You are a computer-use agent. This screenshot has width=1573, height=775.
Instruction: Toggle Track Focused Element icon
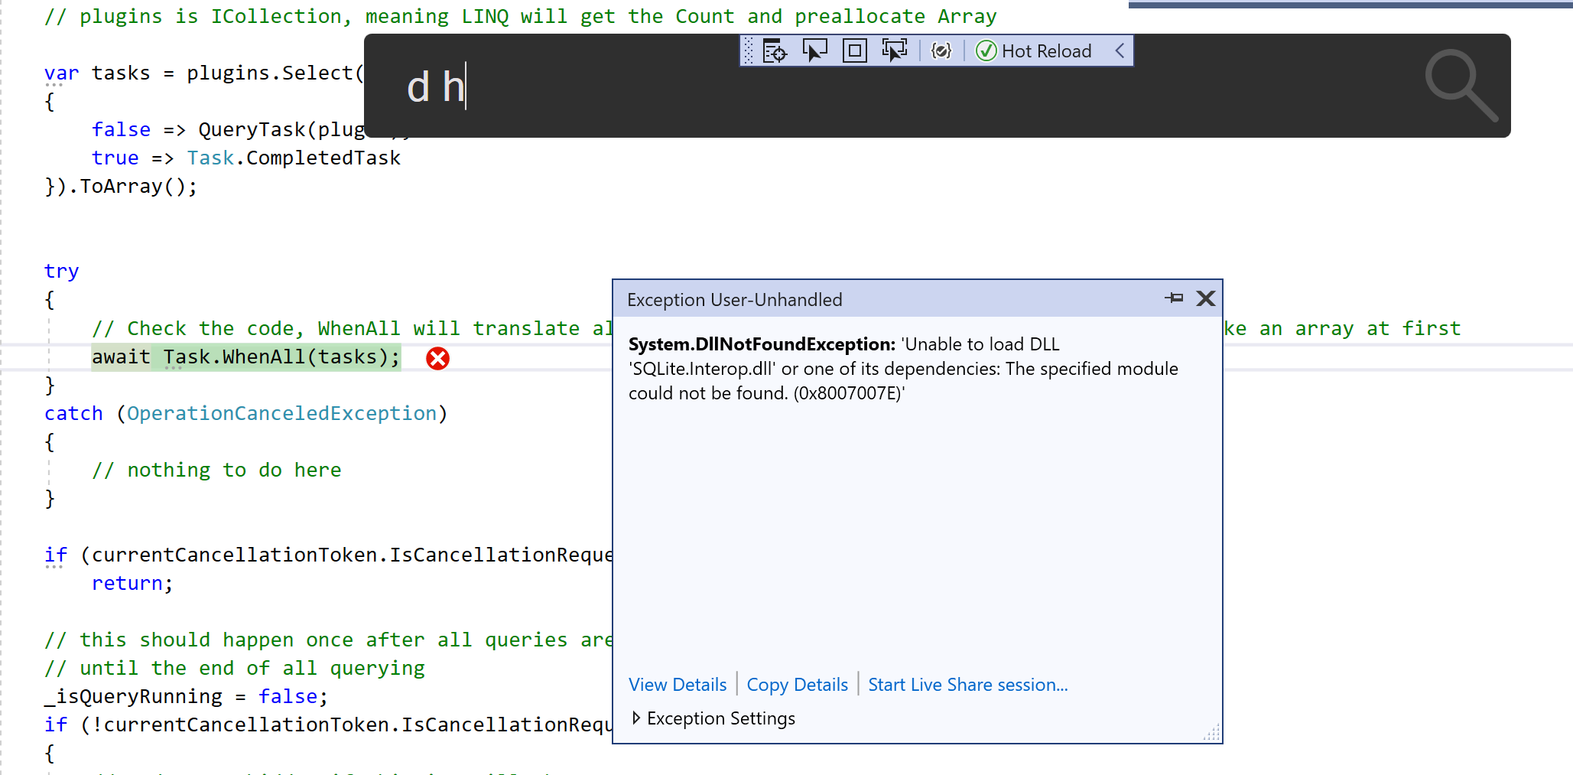(894, 51)
